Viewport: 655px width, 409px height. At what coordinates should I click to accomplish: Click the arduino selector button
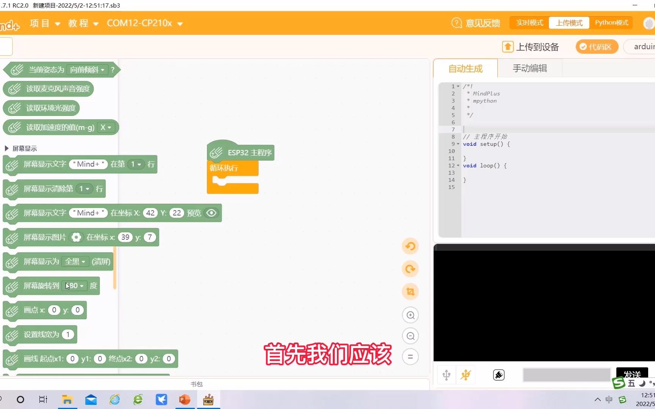point(640,47)
